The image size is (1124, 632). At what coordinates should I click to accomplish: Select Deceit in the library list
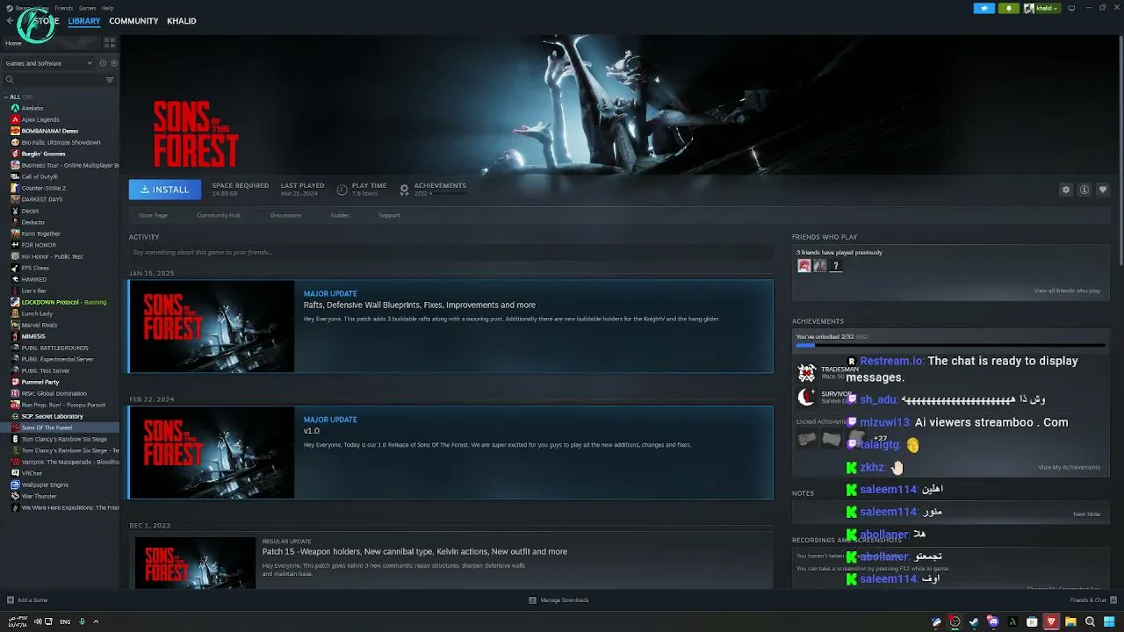coord(30,211)
